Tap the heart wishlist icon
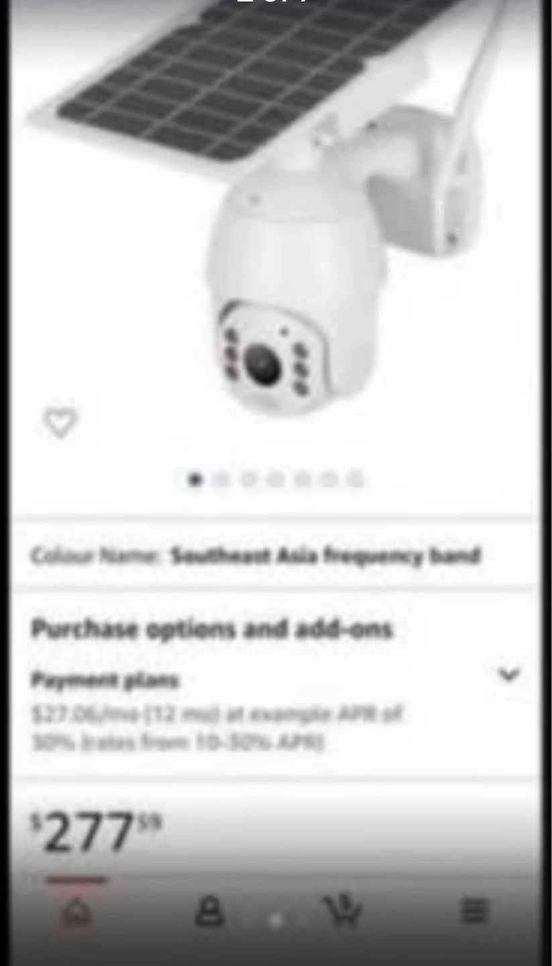 click(x=60, y=423)
